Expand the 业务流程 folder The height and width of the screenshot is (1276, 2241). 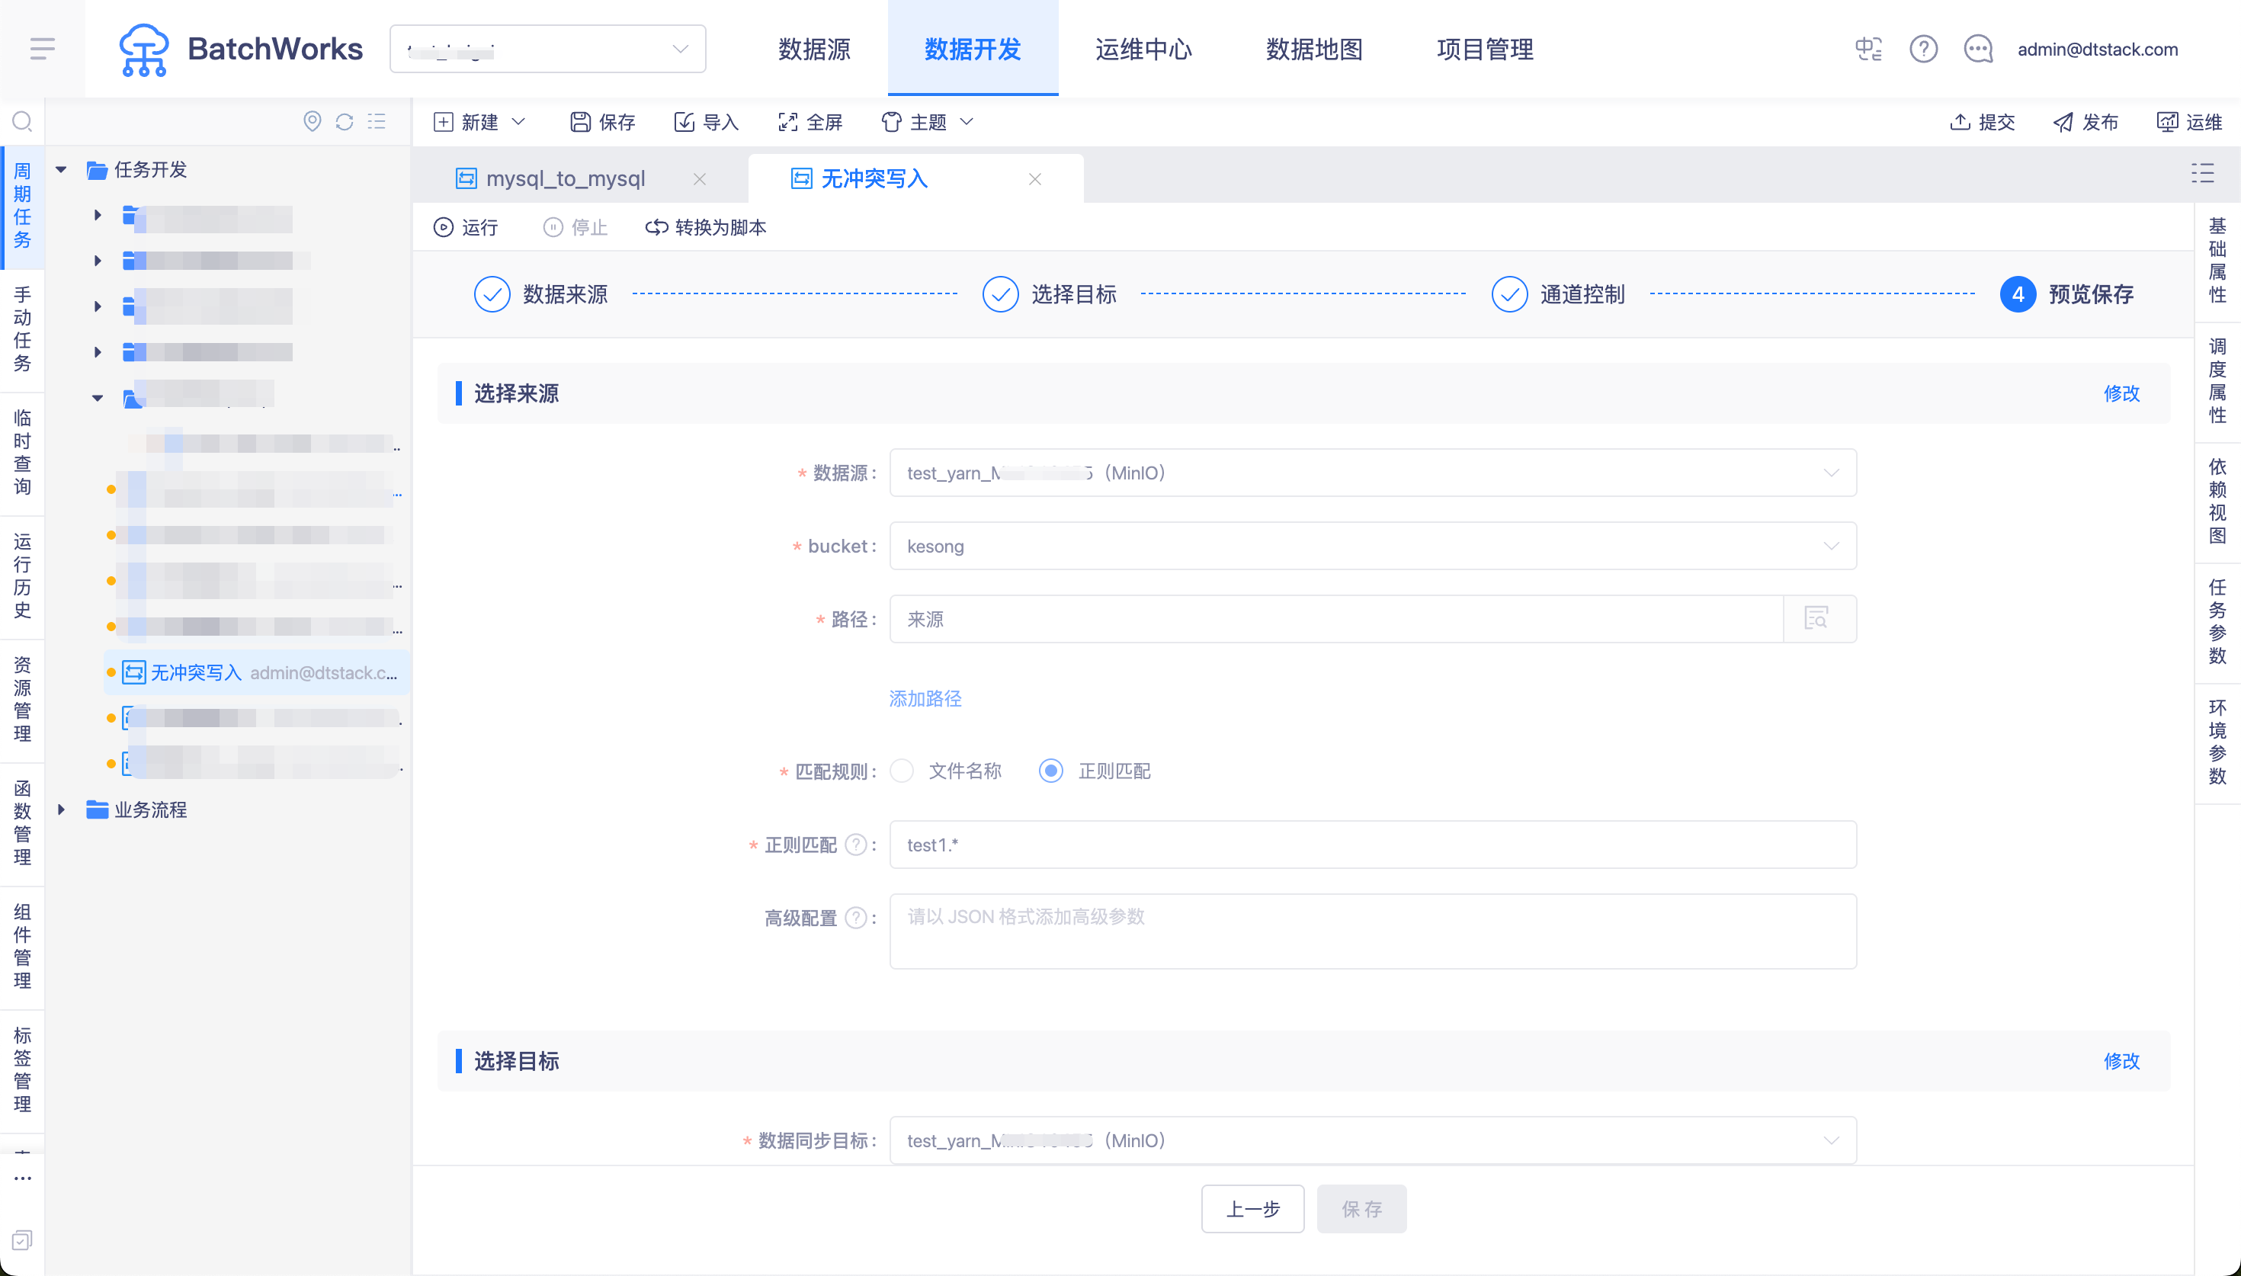pos(61,810)
